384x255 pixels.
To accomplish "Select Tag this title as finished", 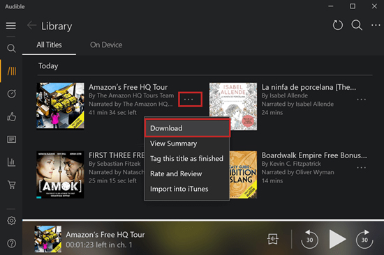I will [187, 159].
